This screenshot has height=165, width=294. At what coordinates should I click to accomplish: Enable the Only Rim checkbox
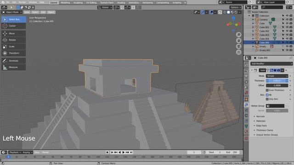[267, 99]
